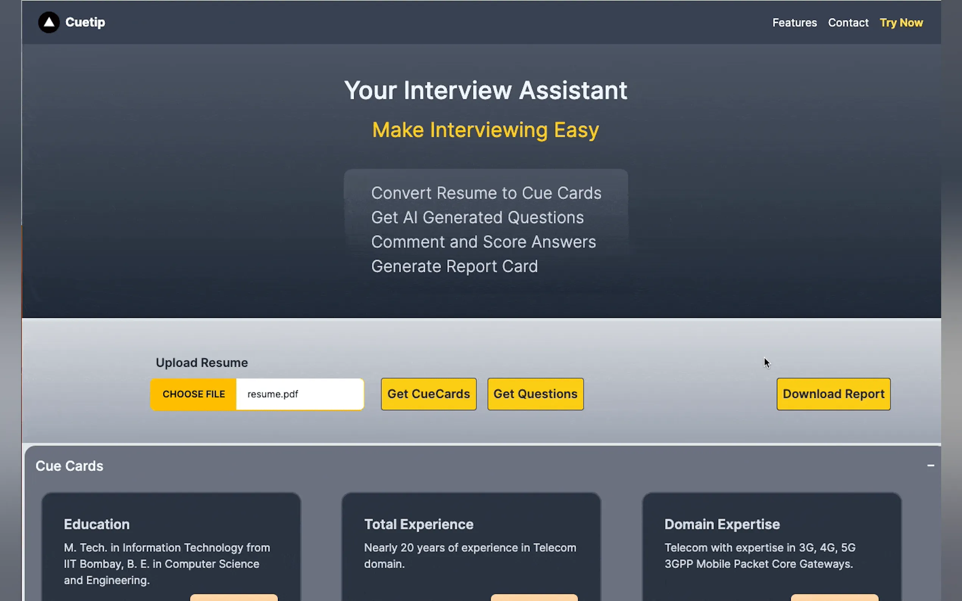Click the Cue Cards section header
Viewport: 962px width, 601px height.
coord(69,466)
